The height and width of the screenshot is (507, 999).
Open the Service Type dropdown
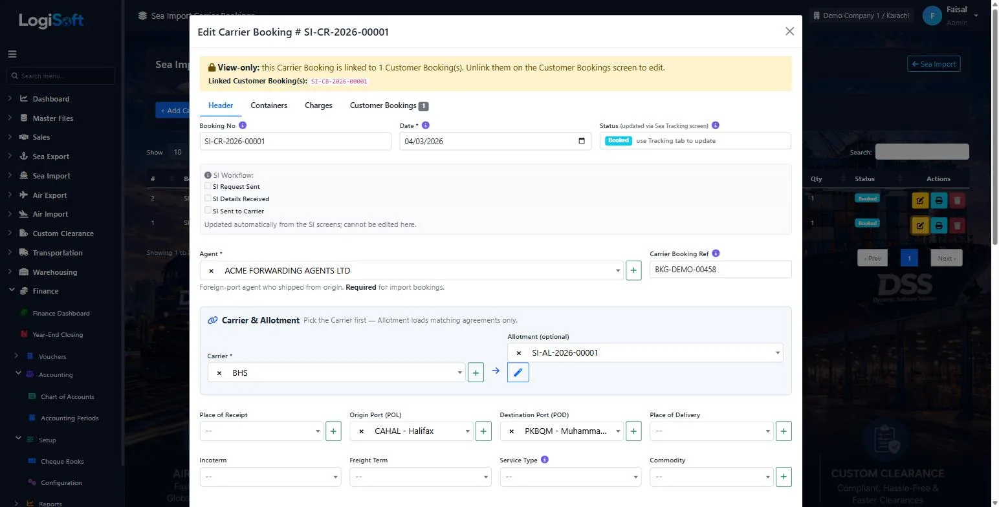571,477
